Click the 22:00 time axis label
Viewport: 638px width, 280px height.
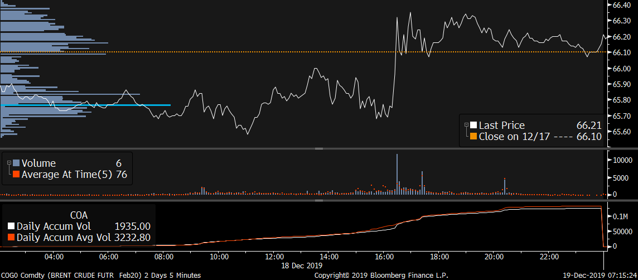(x=548, y=257)
